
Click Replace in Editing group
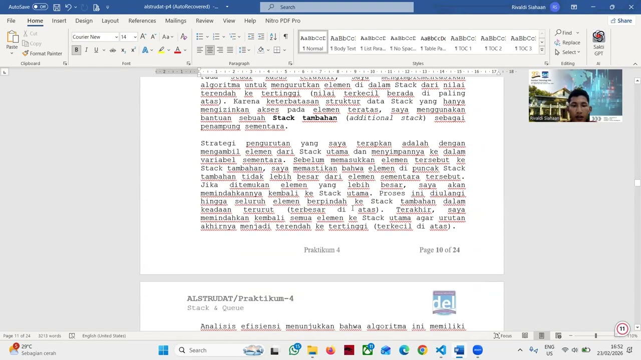pos(567,42)
